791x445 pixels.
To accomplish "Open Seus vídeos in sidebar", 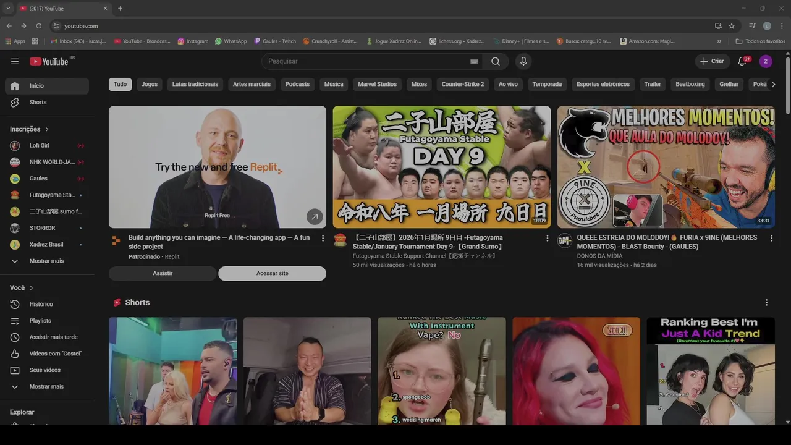I will [x=47, y=370].
